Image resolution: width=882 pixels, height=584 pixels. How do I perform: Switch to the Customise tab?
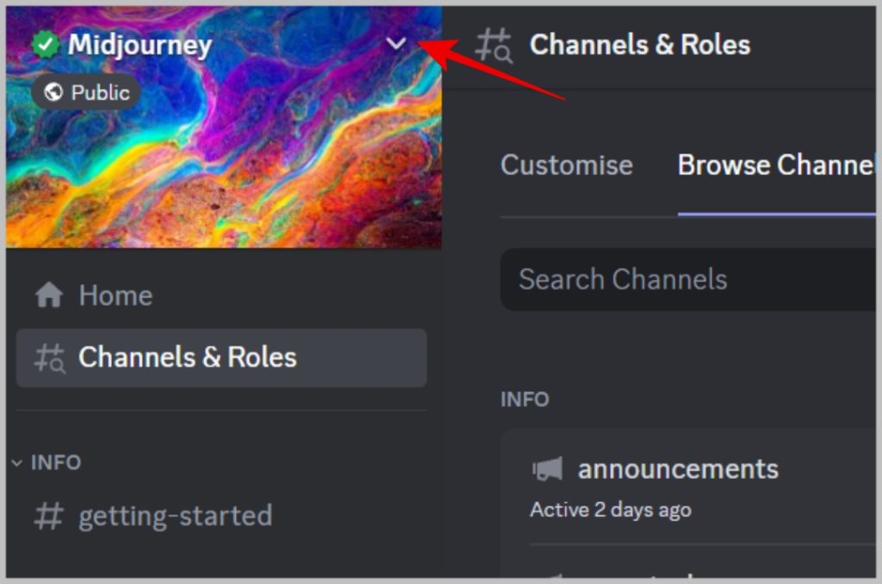tap(567, 165)
